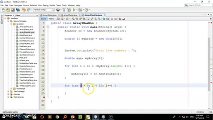Expand the Libraries node

coord(8,94)
